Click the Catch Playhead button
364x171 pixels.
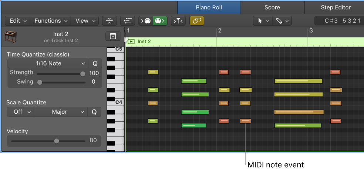click(178, 21)
